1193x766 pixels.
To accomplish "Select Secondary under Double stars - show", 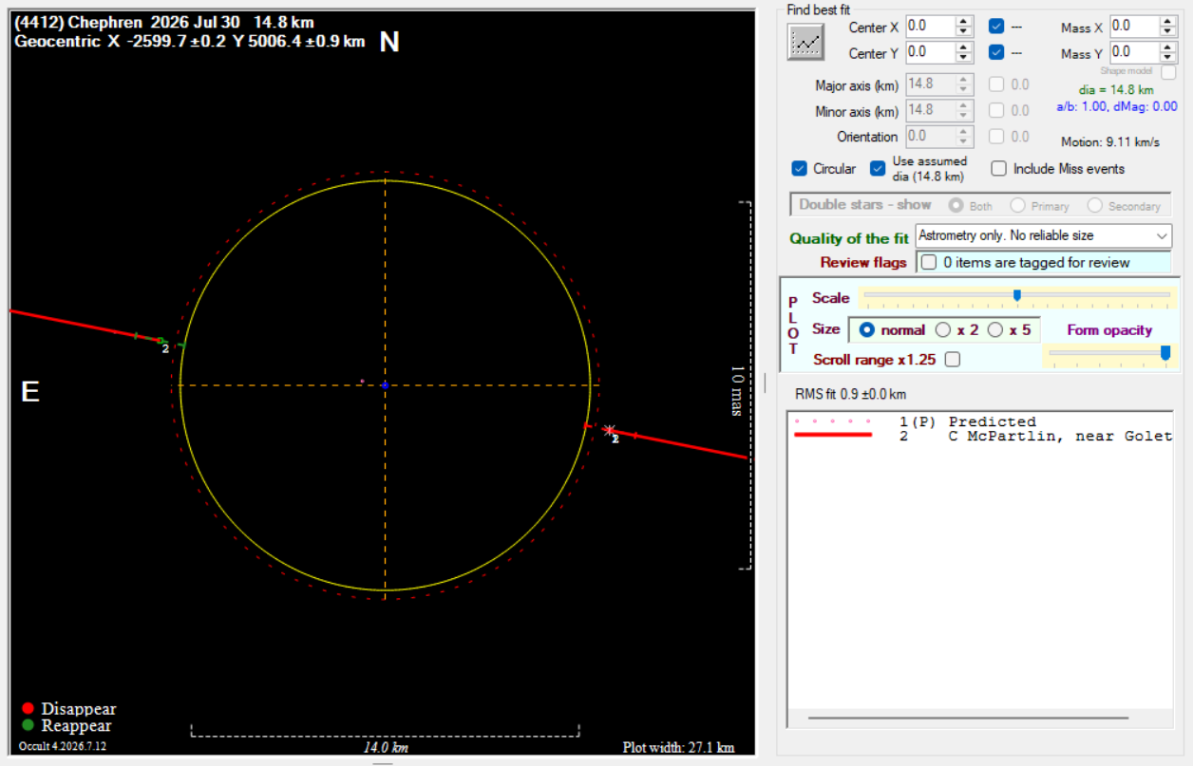I will coord(1094,206).
